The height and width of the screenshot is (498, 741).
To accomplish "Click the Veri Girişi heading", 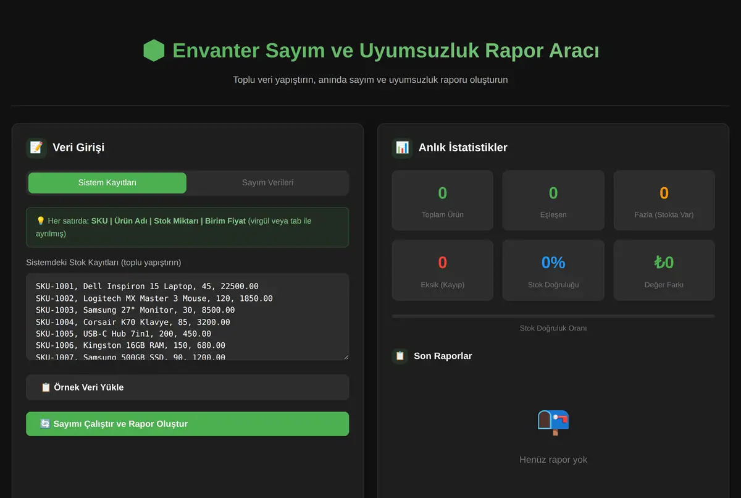I will [78, 148].
